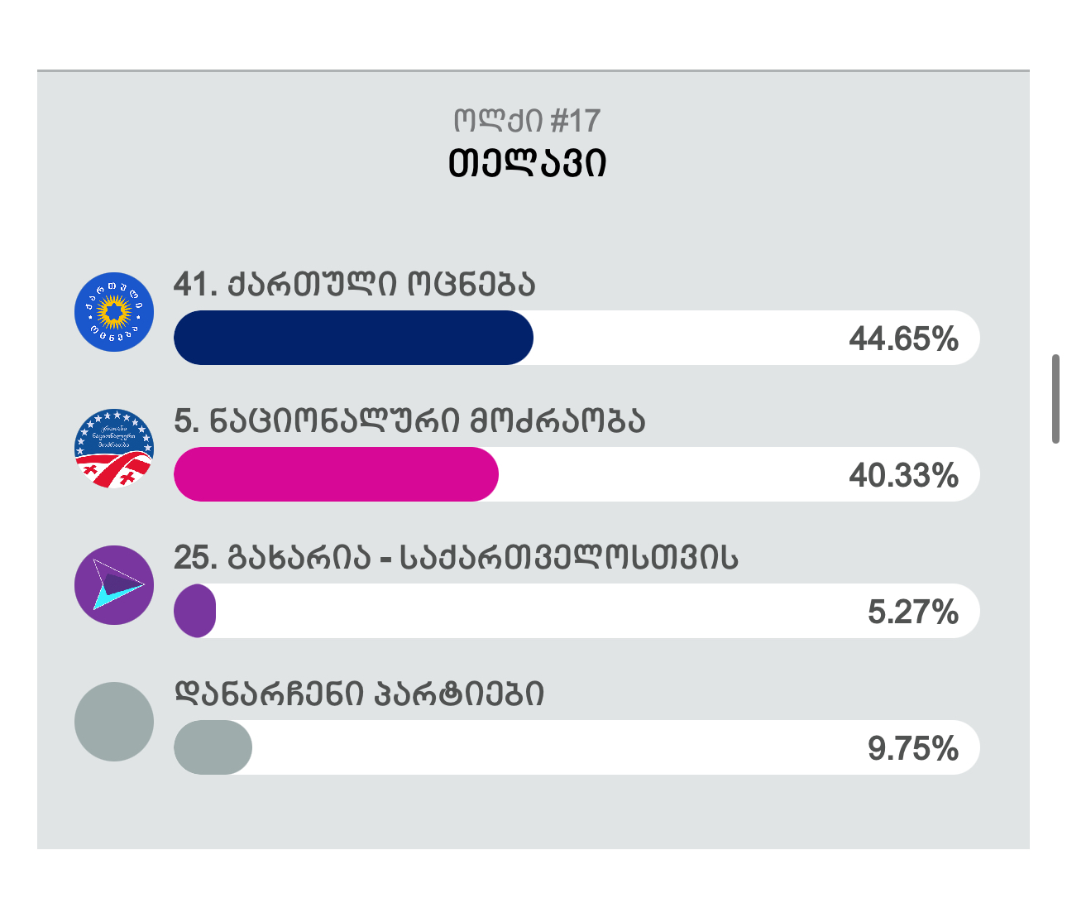Click the pink filled result bar
Image resolution: width=1067 pixels, height=903 pixels.
pos(336,474)
